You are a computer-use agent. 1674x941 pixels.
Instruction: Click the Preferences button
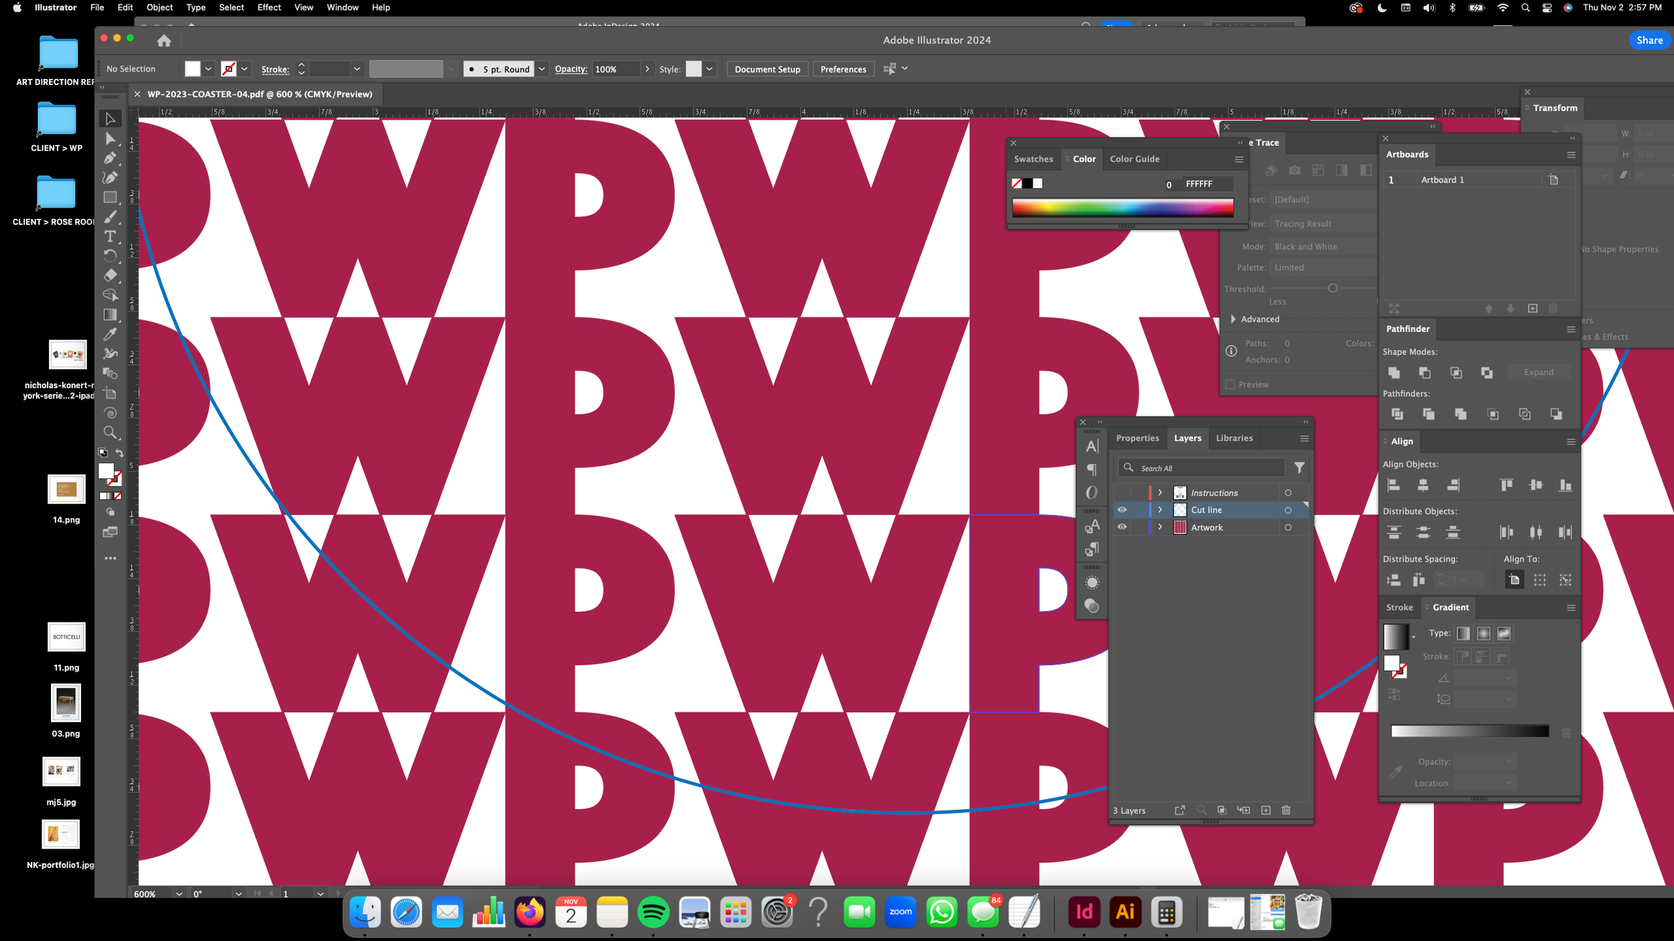click(x=843, y=69)
